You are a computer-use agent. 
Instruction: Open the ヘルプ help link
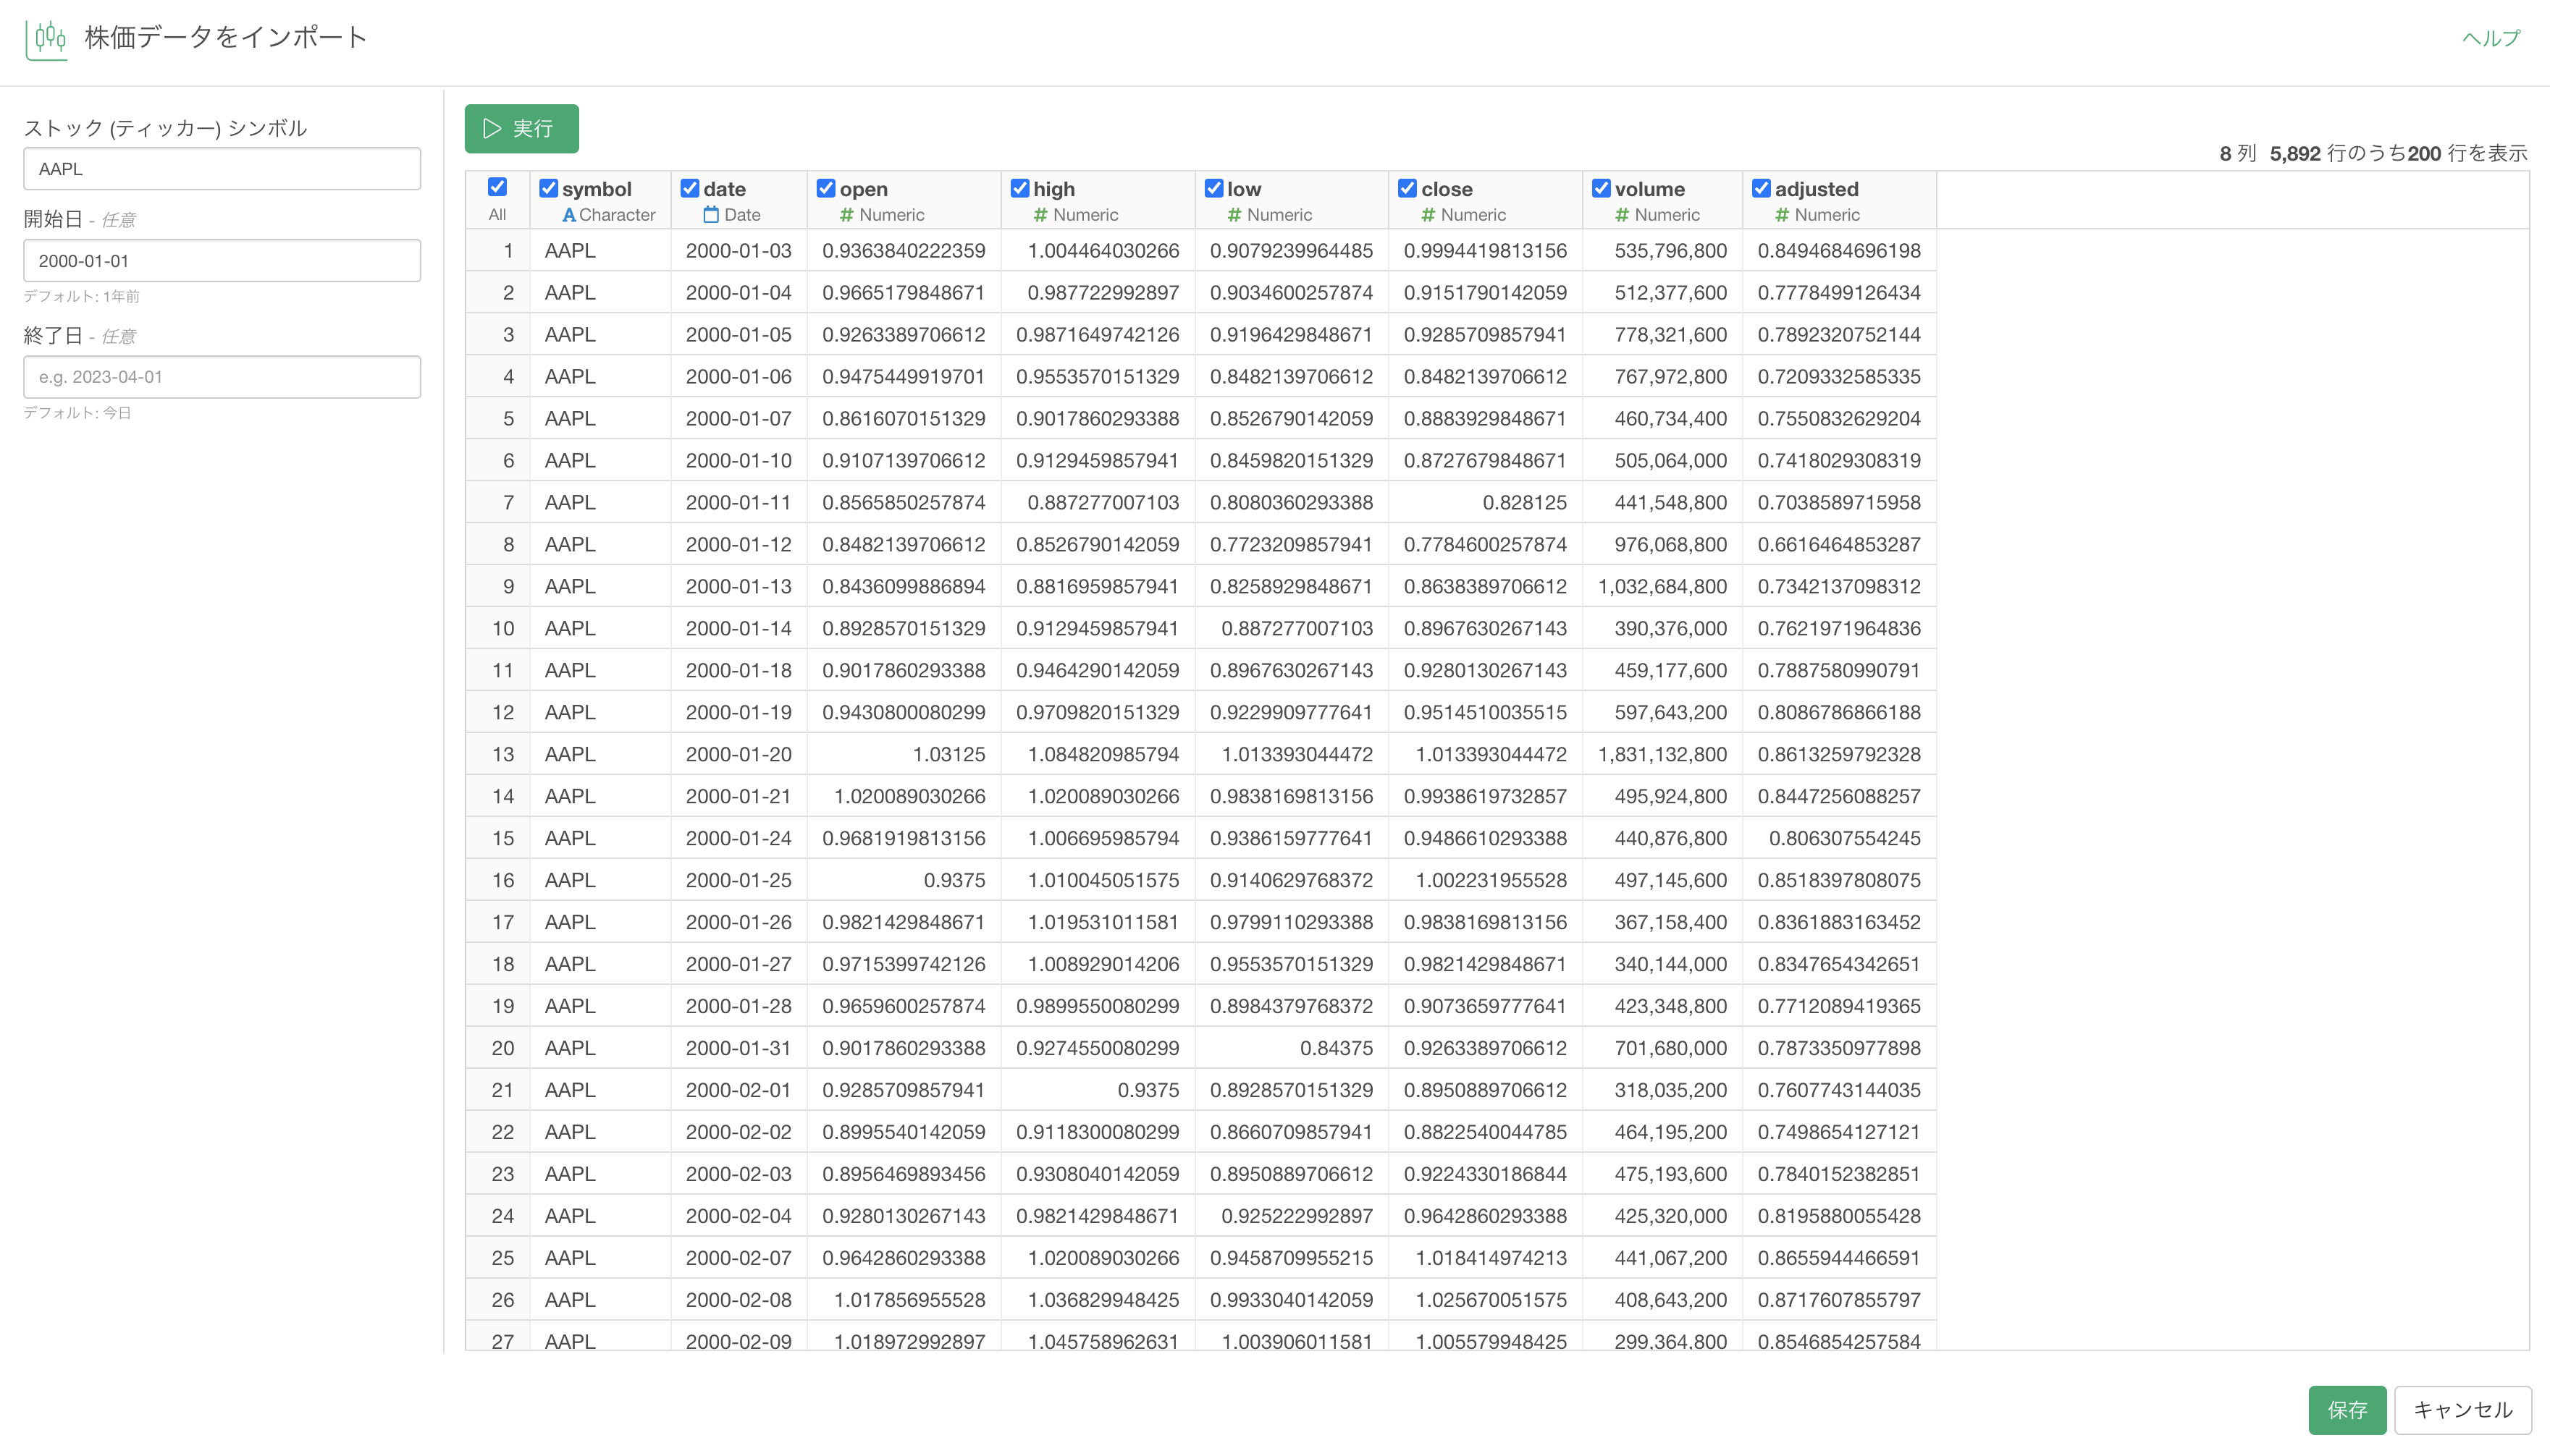coord(2491,38)
